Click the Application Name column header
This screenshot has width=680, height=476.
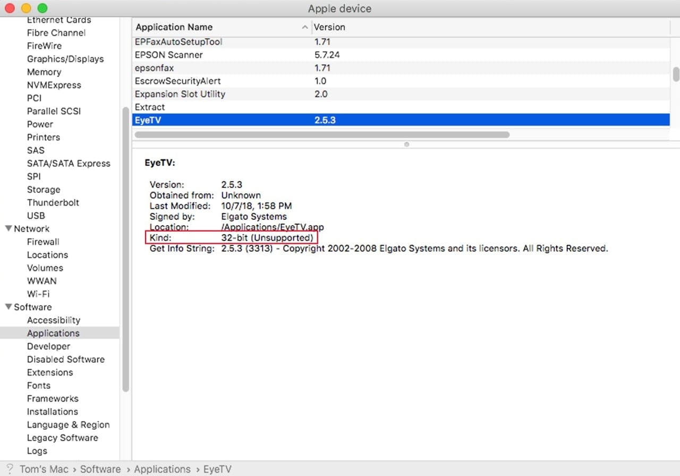pos(174,27)
